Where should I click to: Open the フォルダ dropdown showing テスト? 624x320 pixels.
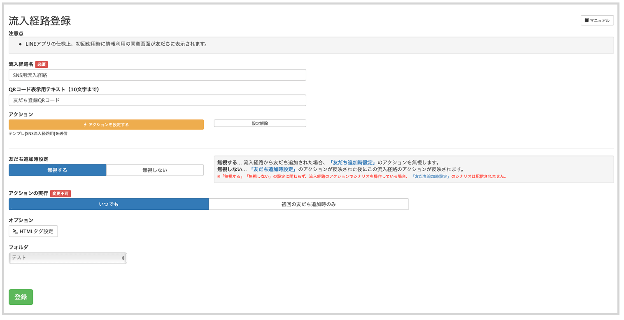pyautogui.click(x=68, y=258)
